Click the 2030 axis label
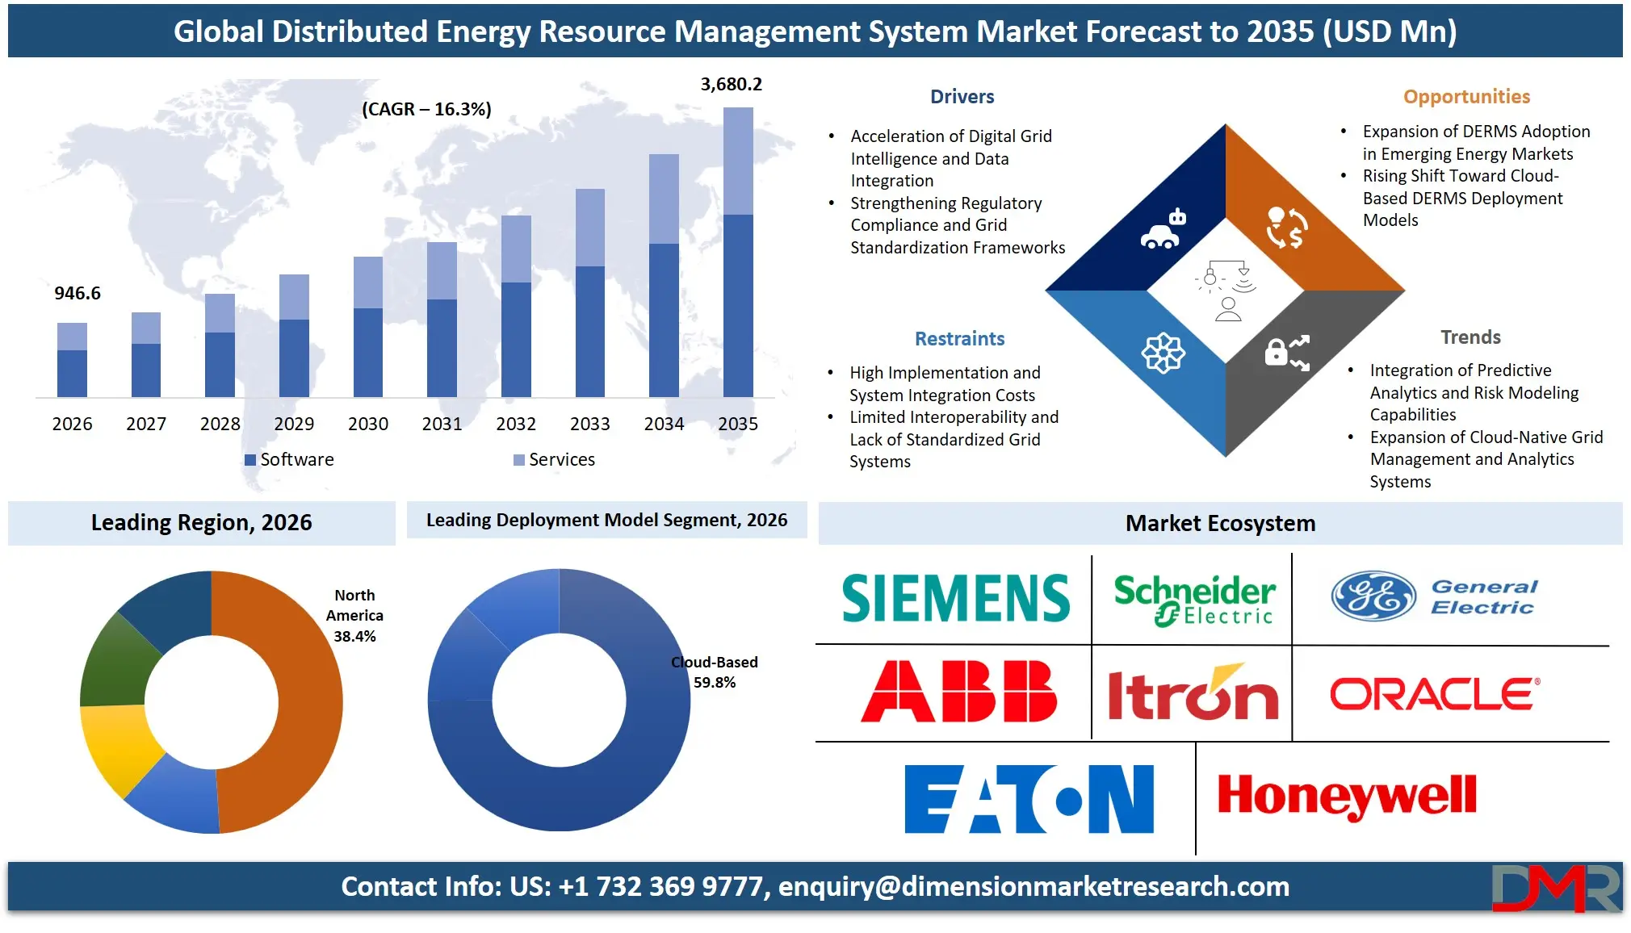 [x=368, y=425]
